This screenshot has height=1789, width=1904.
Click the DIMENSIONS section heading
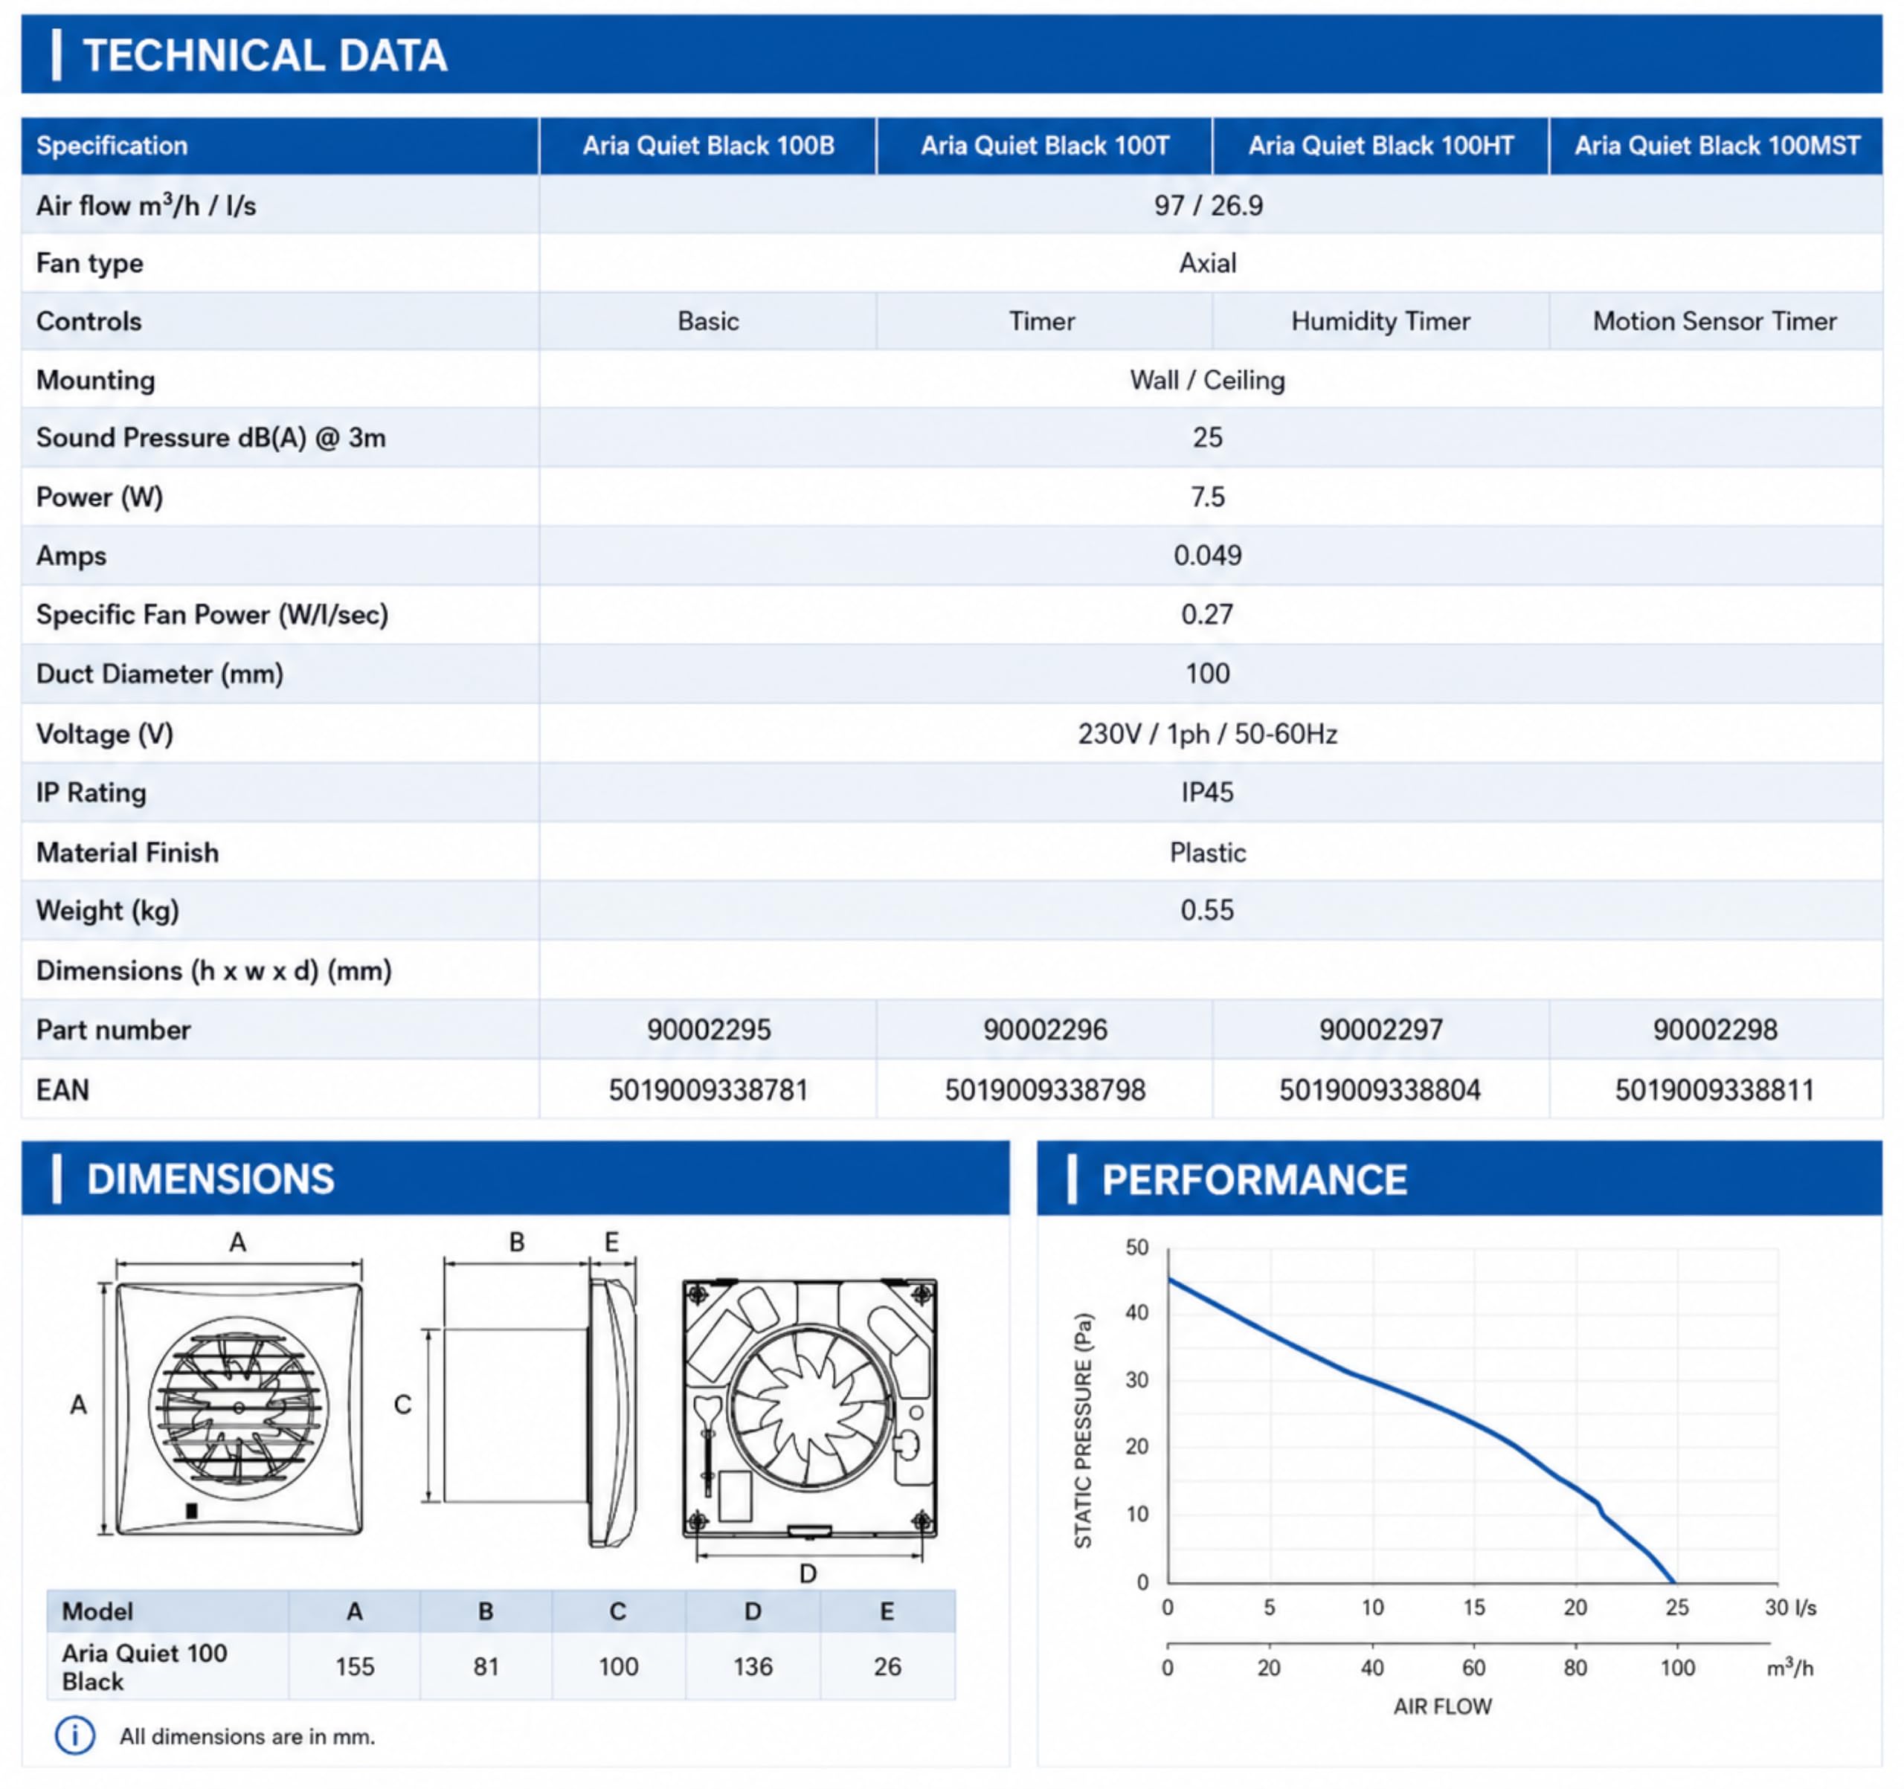(210, 1179)
